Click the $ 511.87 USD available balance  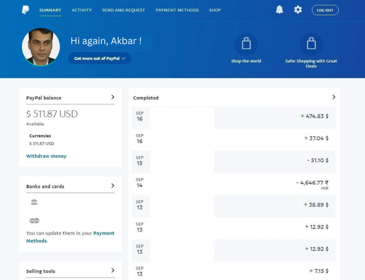tap(52, 114)
